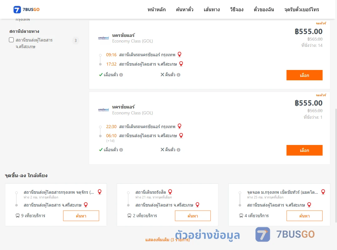Viewport: 337px width, 250px height.
Task: Click the ห่าง 25 กม. จากจุดที่เลือก text
Action: 265,197
